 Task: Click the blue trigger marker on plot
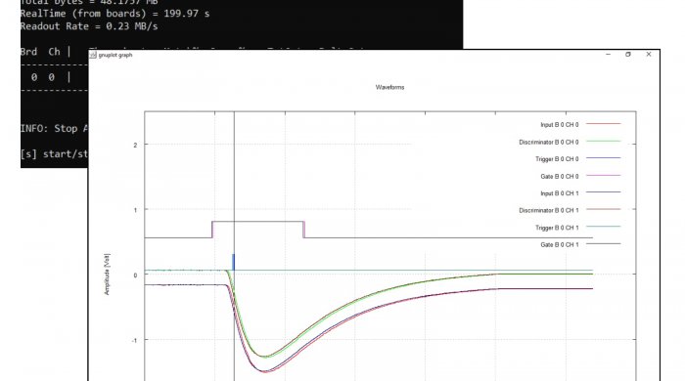pos(233,262)
